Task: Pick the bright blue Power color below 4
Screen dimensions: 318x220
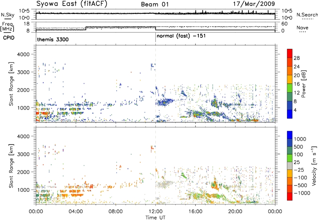Action: [290, 114]
